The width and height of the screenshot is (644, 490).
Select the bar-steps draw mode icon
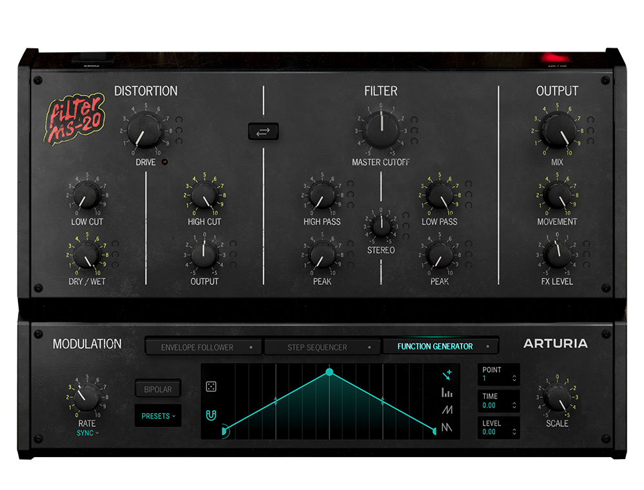pyautogui.click(x=447, y=393)
